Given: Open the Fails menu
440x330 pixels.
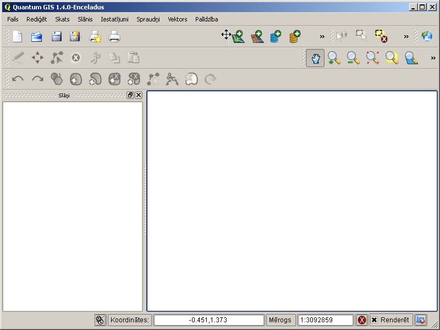Looking at the screenshot, I should tap(13, 19).
